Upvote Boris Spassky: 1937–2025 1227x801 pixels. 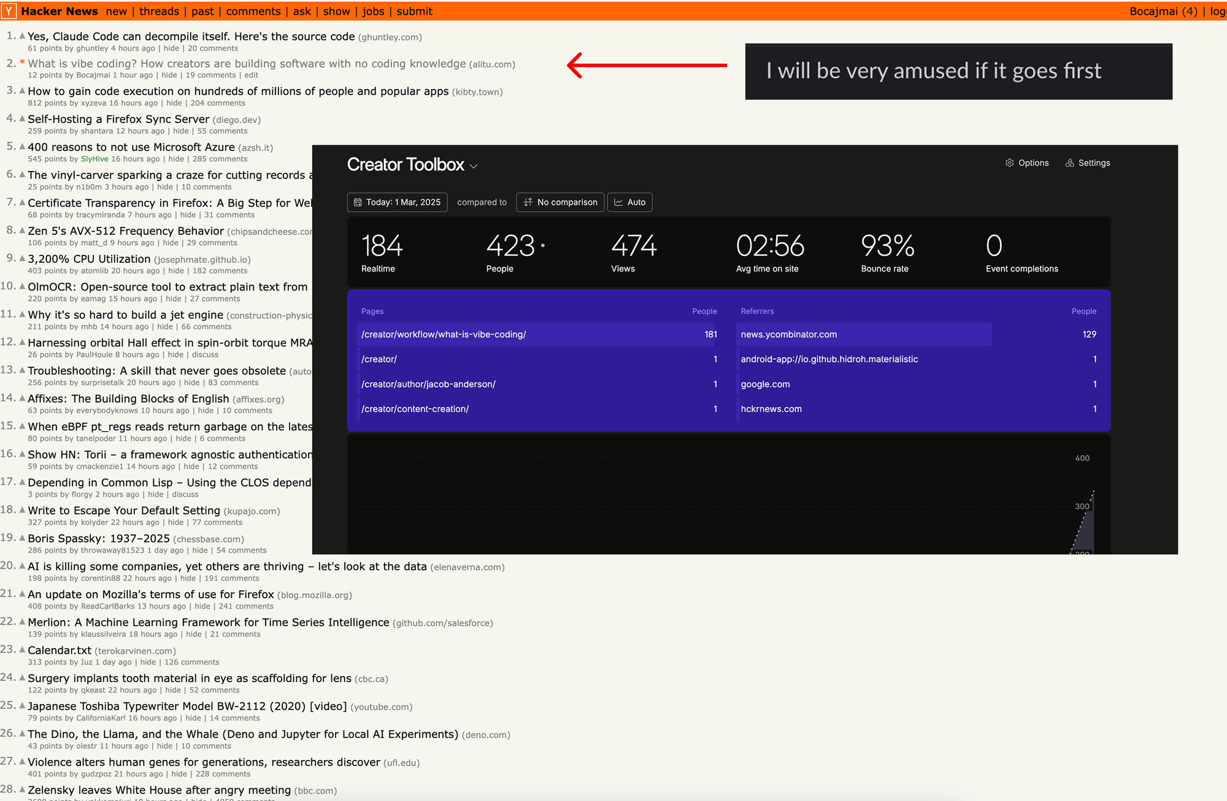pos(22,538)
